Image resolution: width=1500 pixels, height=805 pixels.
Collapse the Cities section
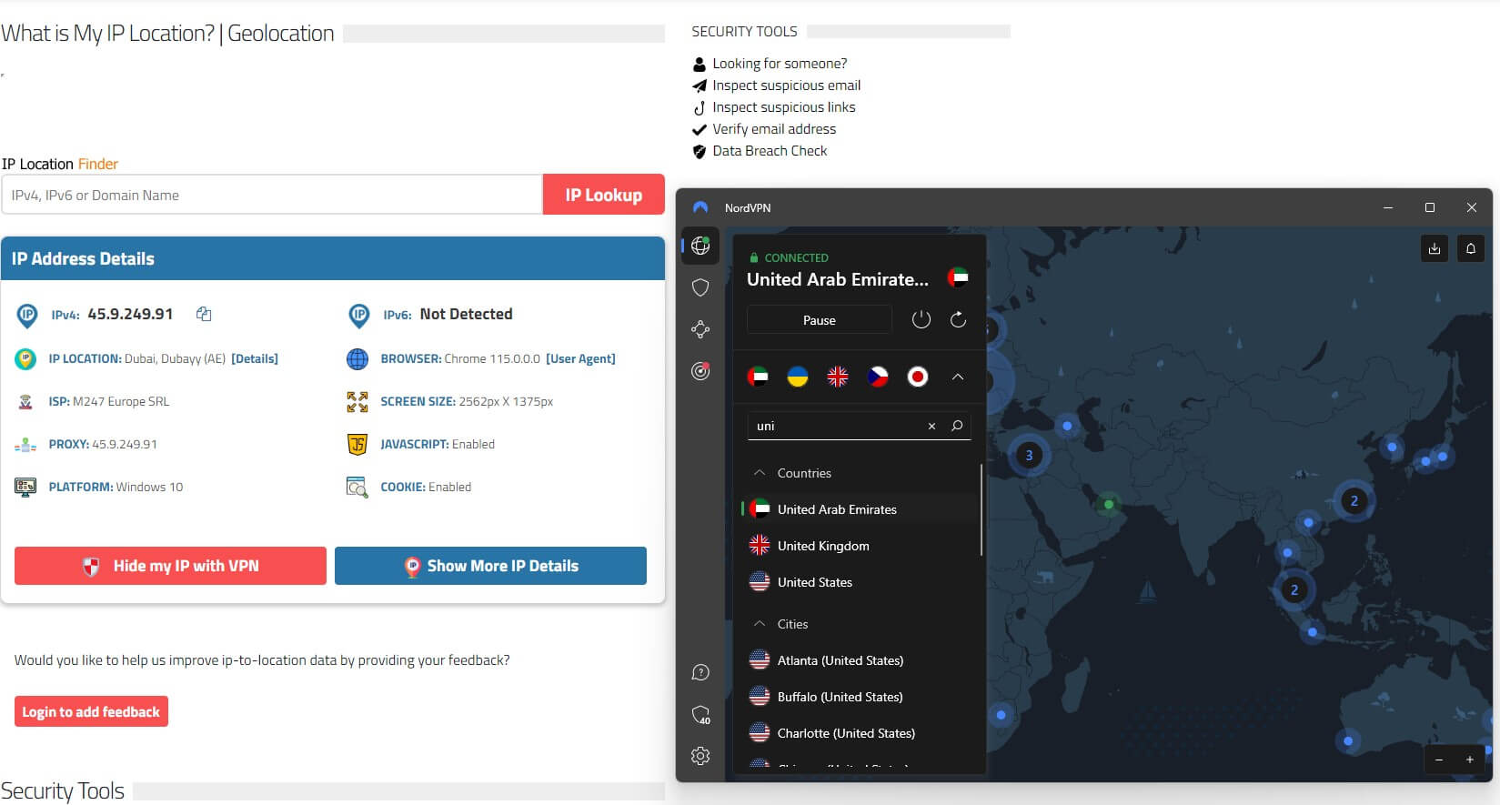point(760,624)
